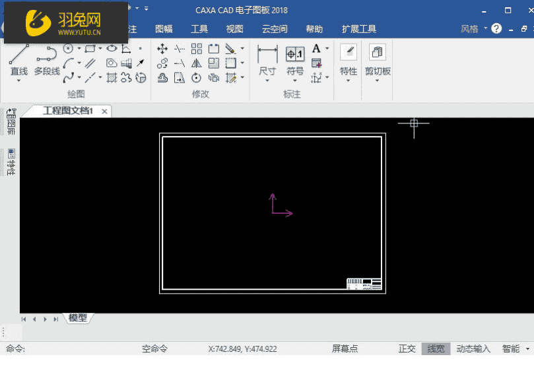Expand the 直线 tool dropdown arrow
The width and height of the screenshot is (534, 367).
point(19,81)
